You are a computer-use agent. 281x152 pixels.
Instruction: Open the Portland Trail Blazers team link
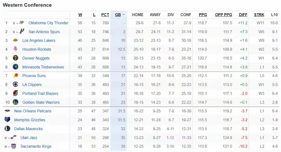click(x=40, y=93)
